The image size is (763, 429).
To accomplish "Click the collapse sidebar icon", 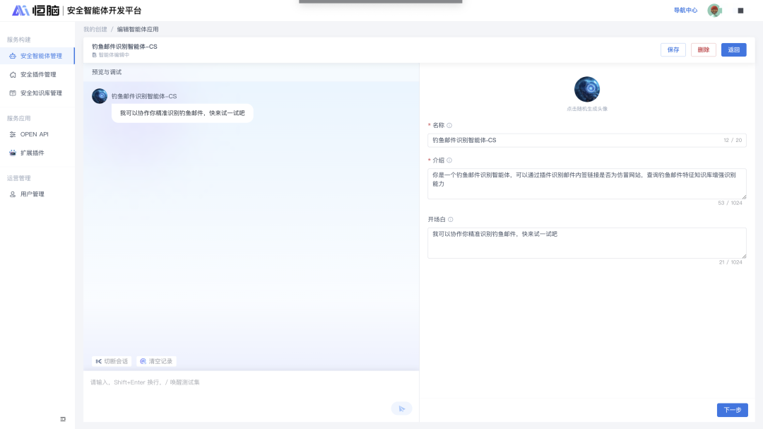I will pyautogui.click(x=63, y=419).
